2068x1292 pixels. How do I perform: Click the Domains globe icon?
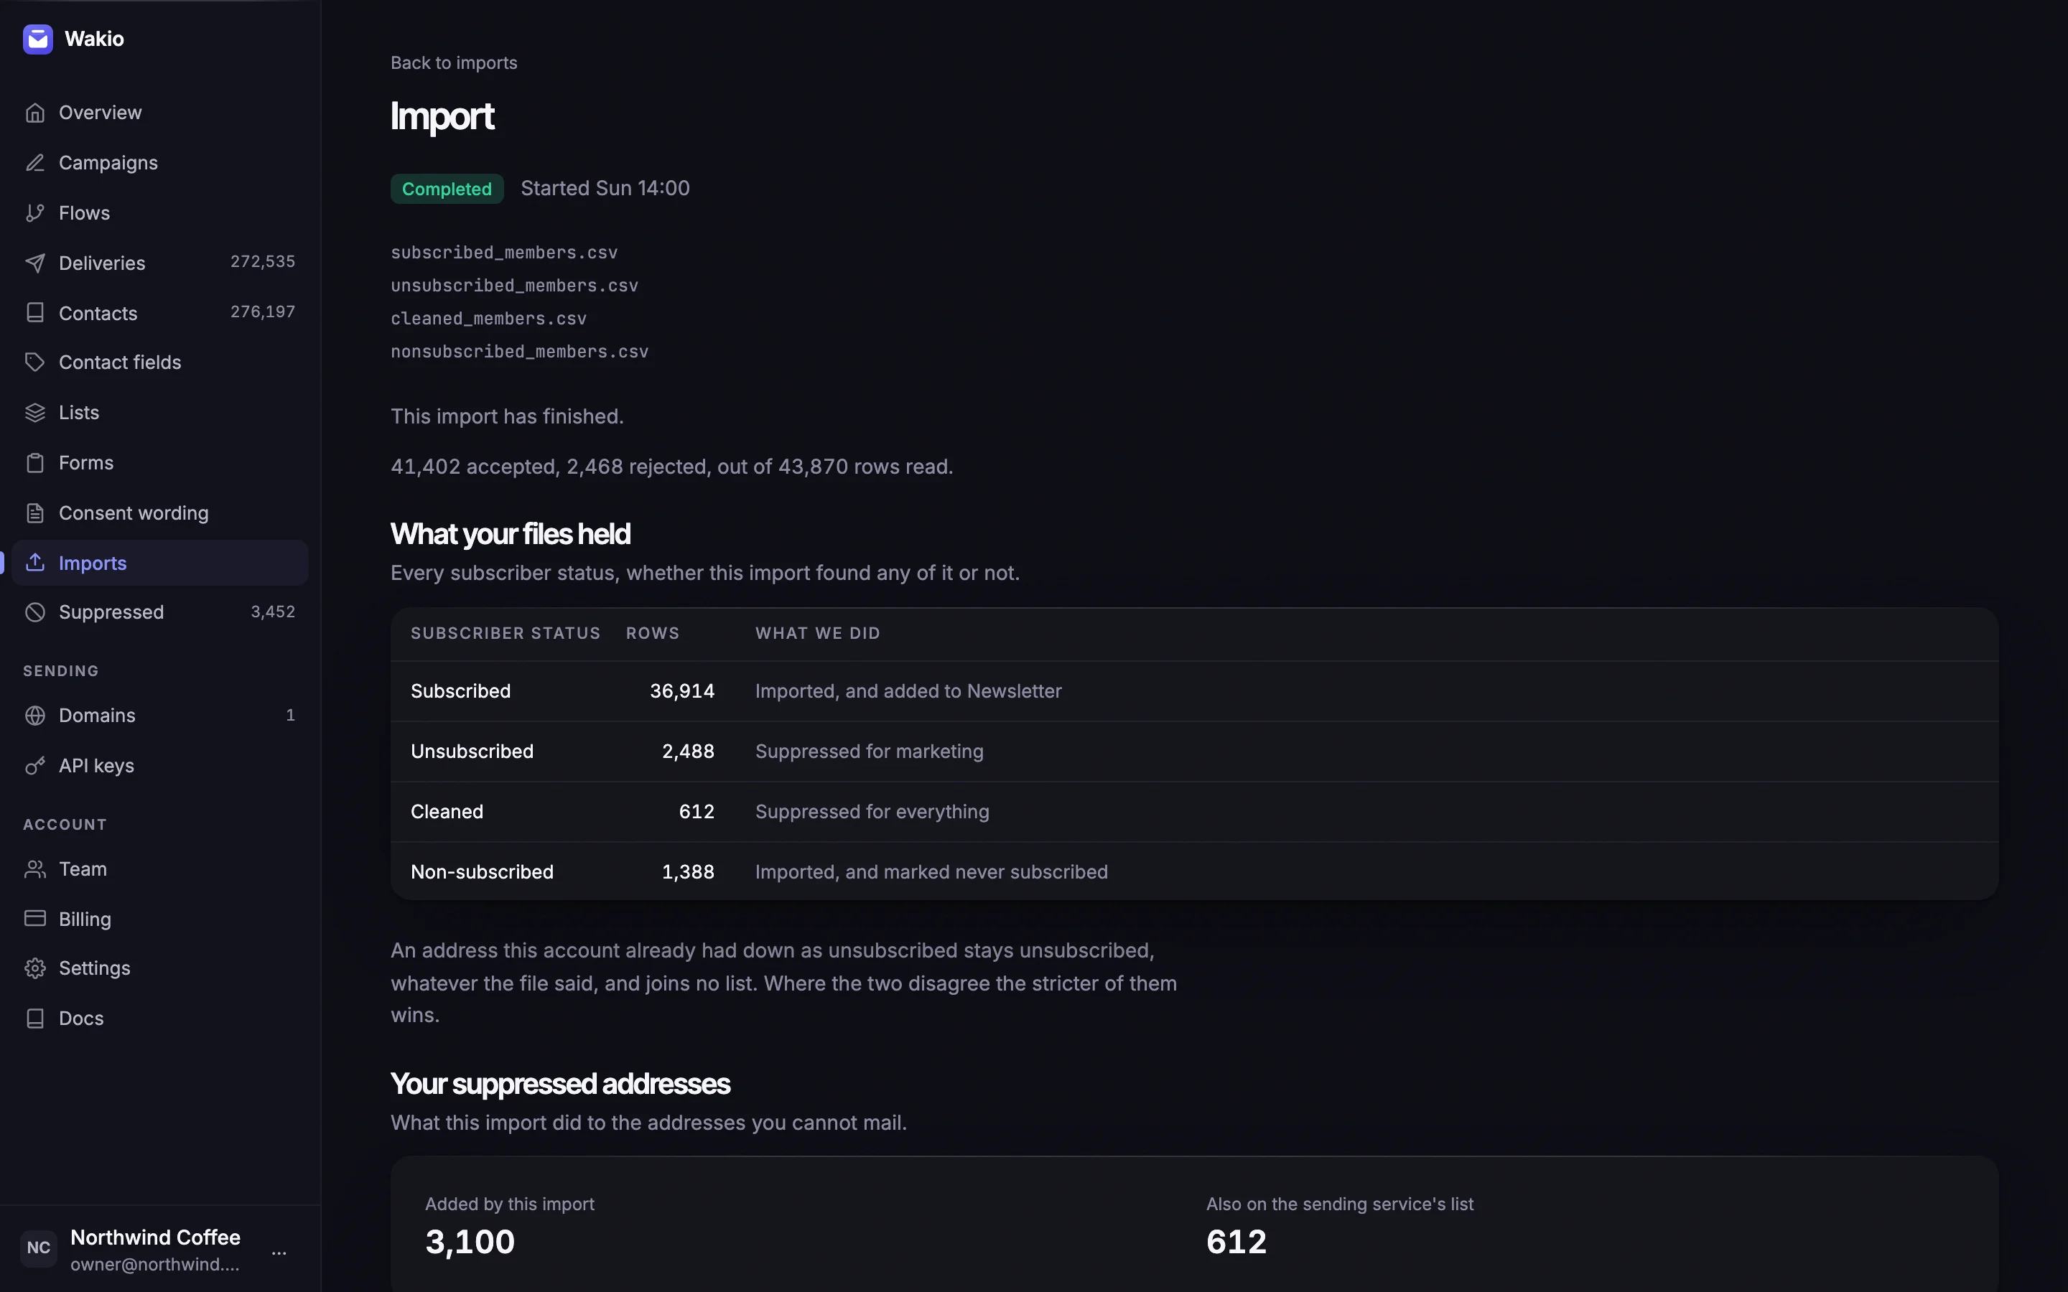[x=35, y=715]
